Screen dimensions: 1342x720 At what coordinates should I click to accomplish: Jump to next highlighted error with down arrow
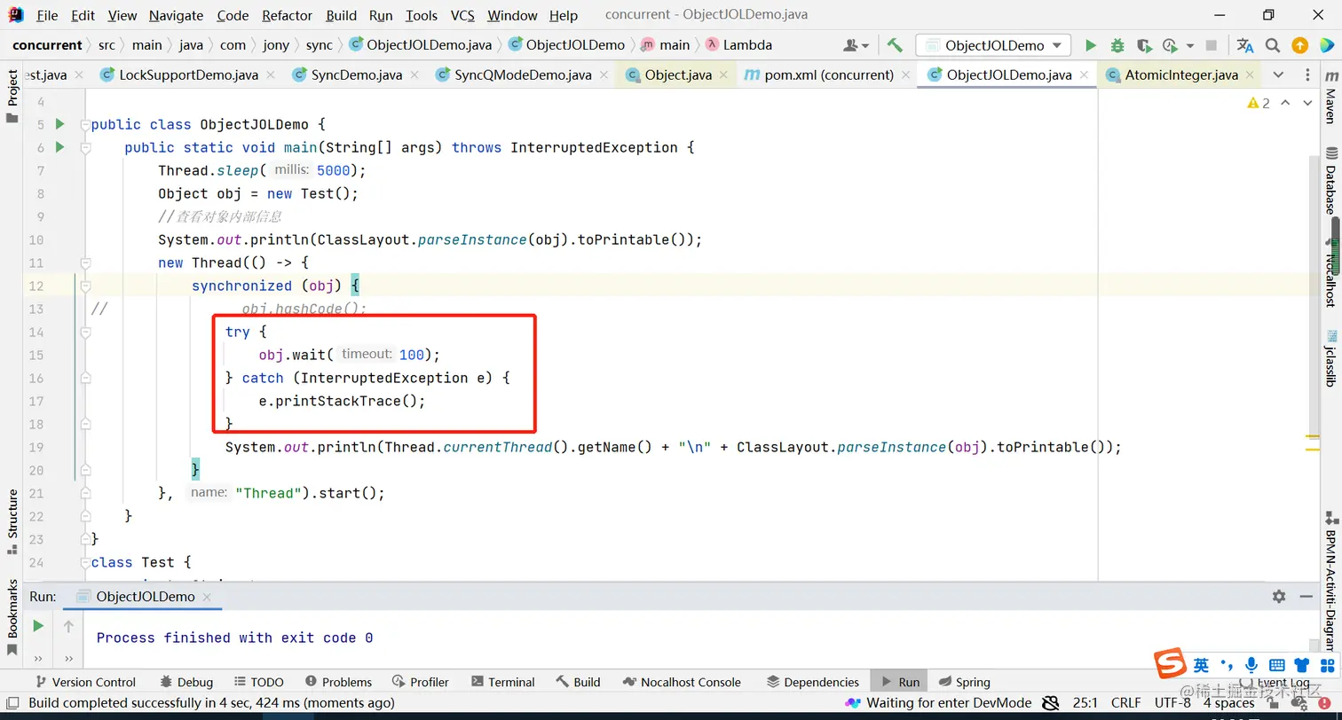pos(1307,103)
